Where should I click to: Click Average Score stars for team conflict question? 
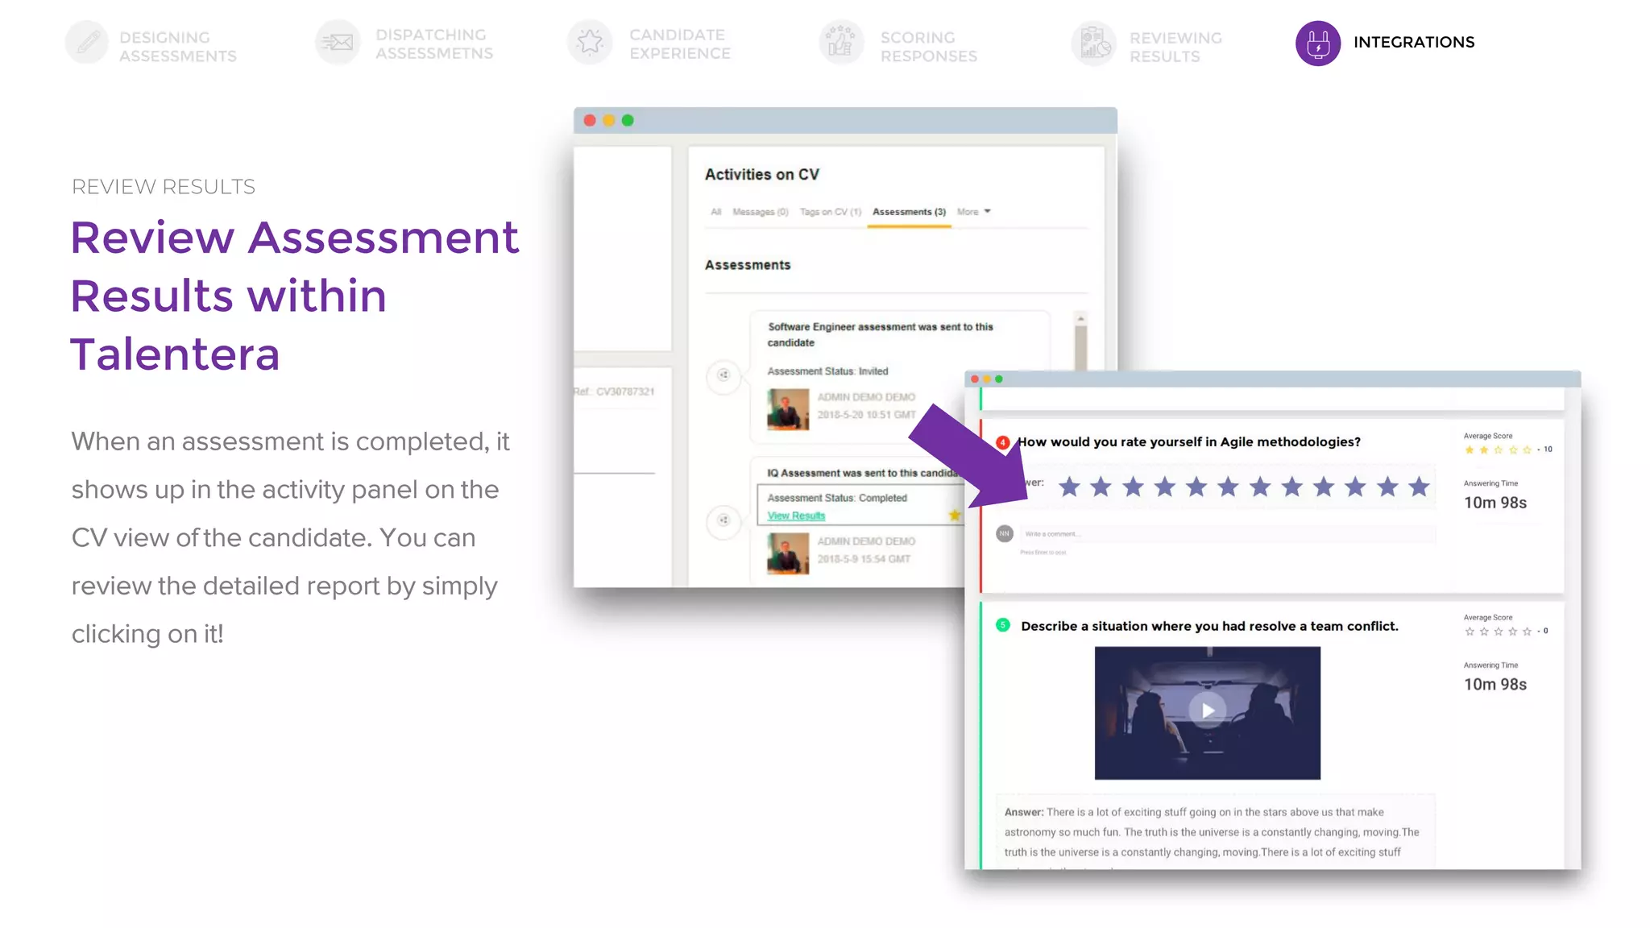pyautogui.click(x=1499, y=632)
